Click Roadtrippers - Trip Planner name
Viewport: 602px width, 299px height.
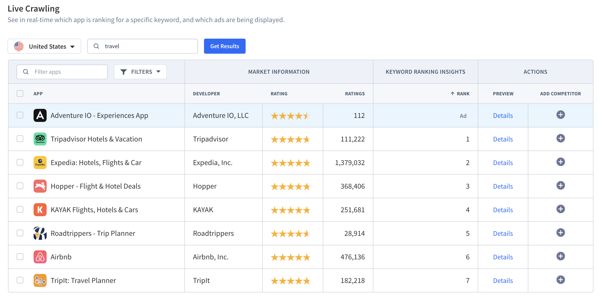click(93, 233)
